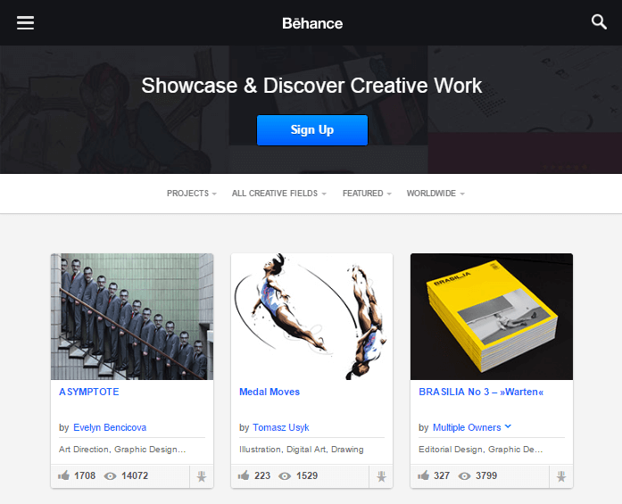Screen dimensions: 622x504
Task: Open the BRASILIA No 3 »Warten« link
Action: point(481,392)
